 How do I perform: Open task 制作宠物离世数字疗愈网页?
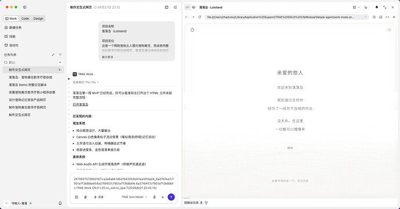(27, 107)
